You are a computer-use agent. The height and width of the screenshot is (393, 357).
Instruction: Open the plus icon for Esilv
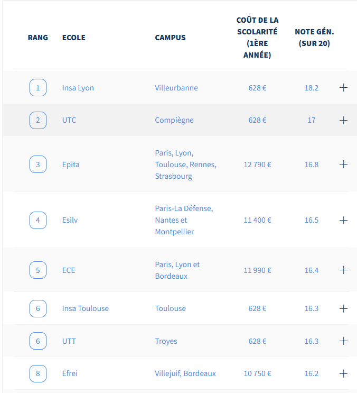[343, 220]
